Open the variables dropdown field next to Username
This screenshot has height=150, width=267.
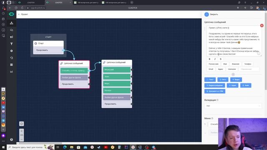(249, 69)
